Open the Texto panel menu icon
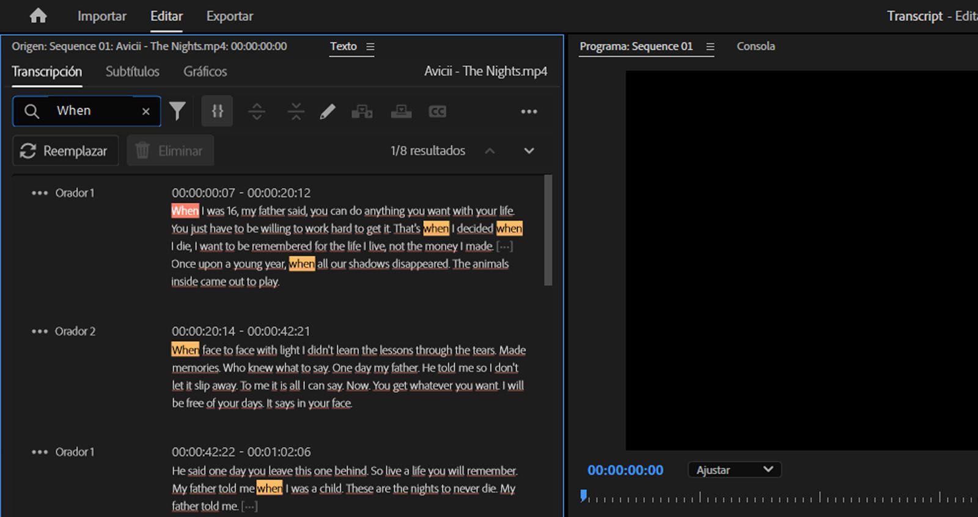This screenshot has height=517, width=978. (370, 46)
